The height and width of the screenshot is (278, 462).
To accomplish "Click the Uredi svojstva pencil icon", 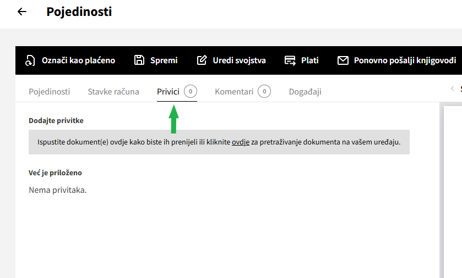I will click(x=202, y=60).
